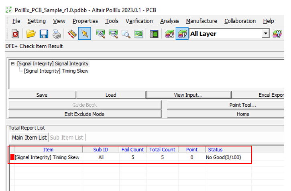Click the close document icon in toolbar
This screenshot has width=291, height=191.
(15, 34)
